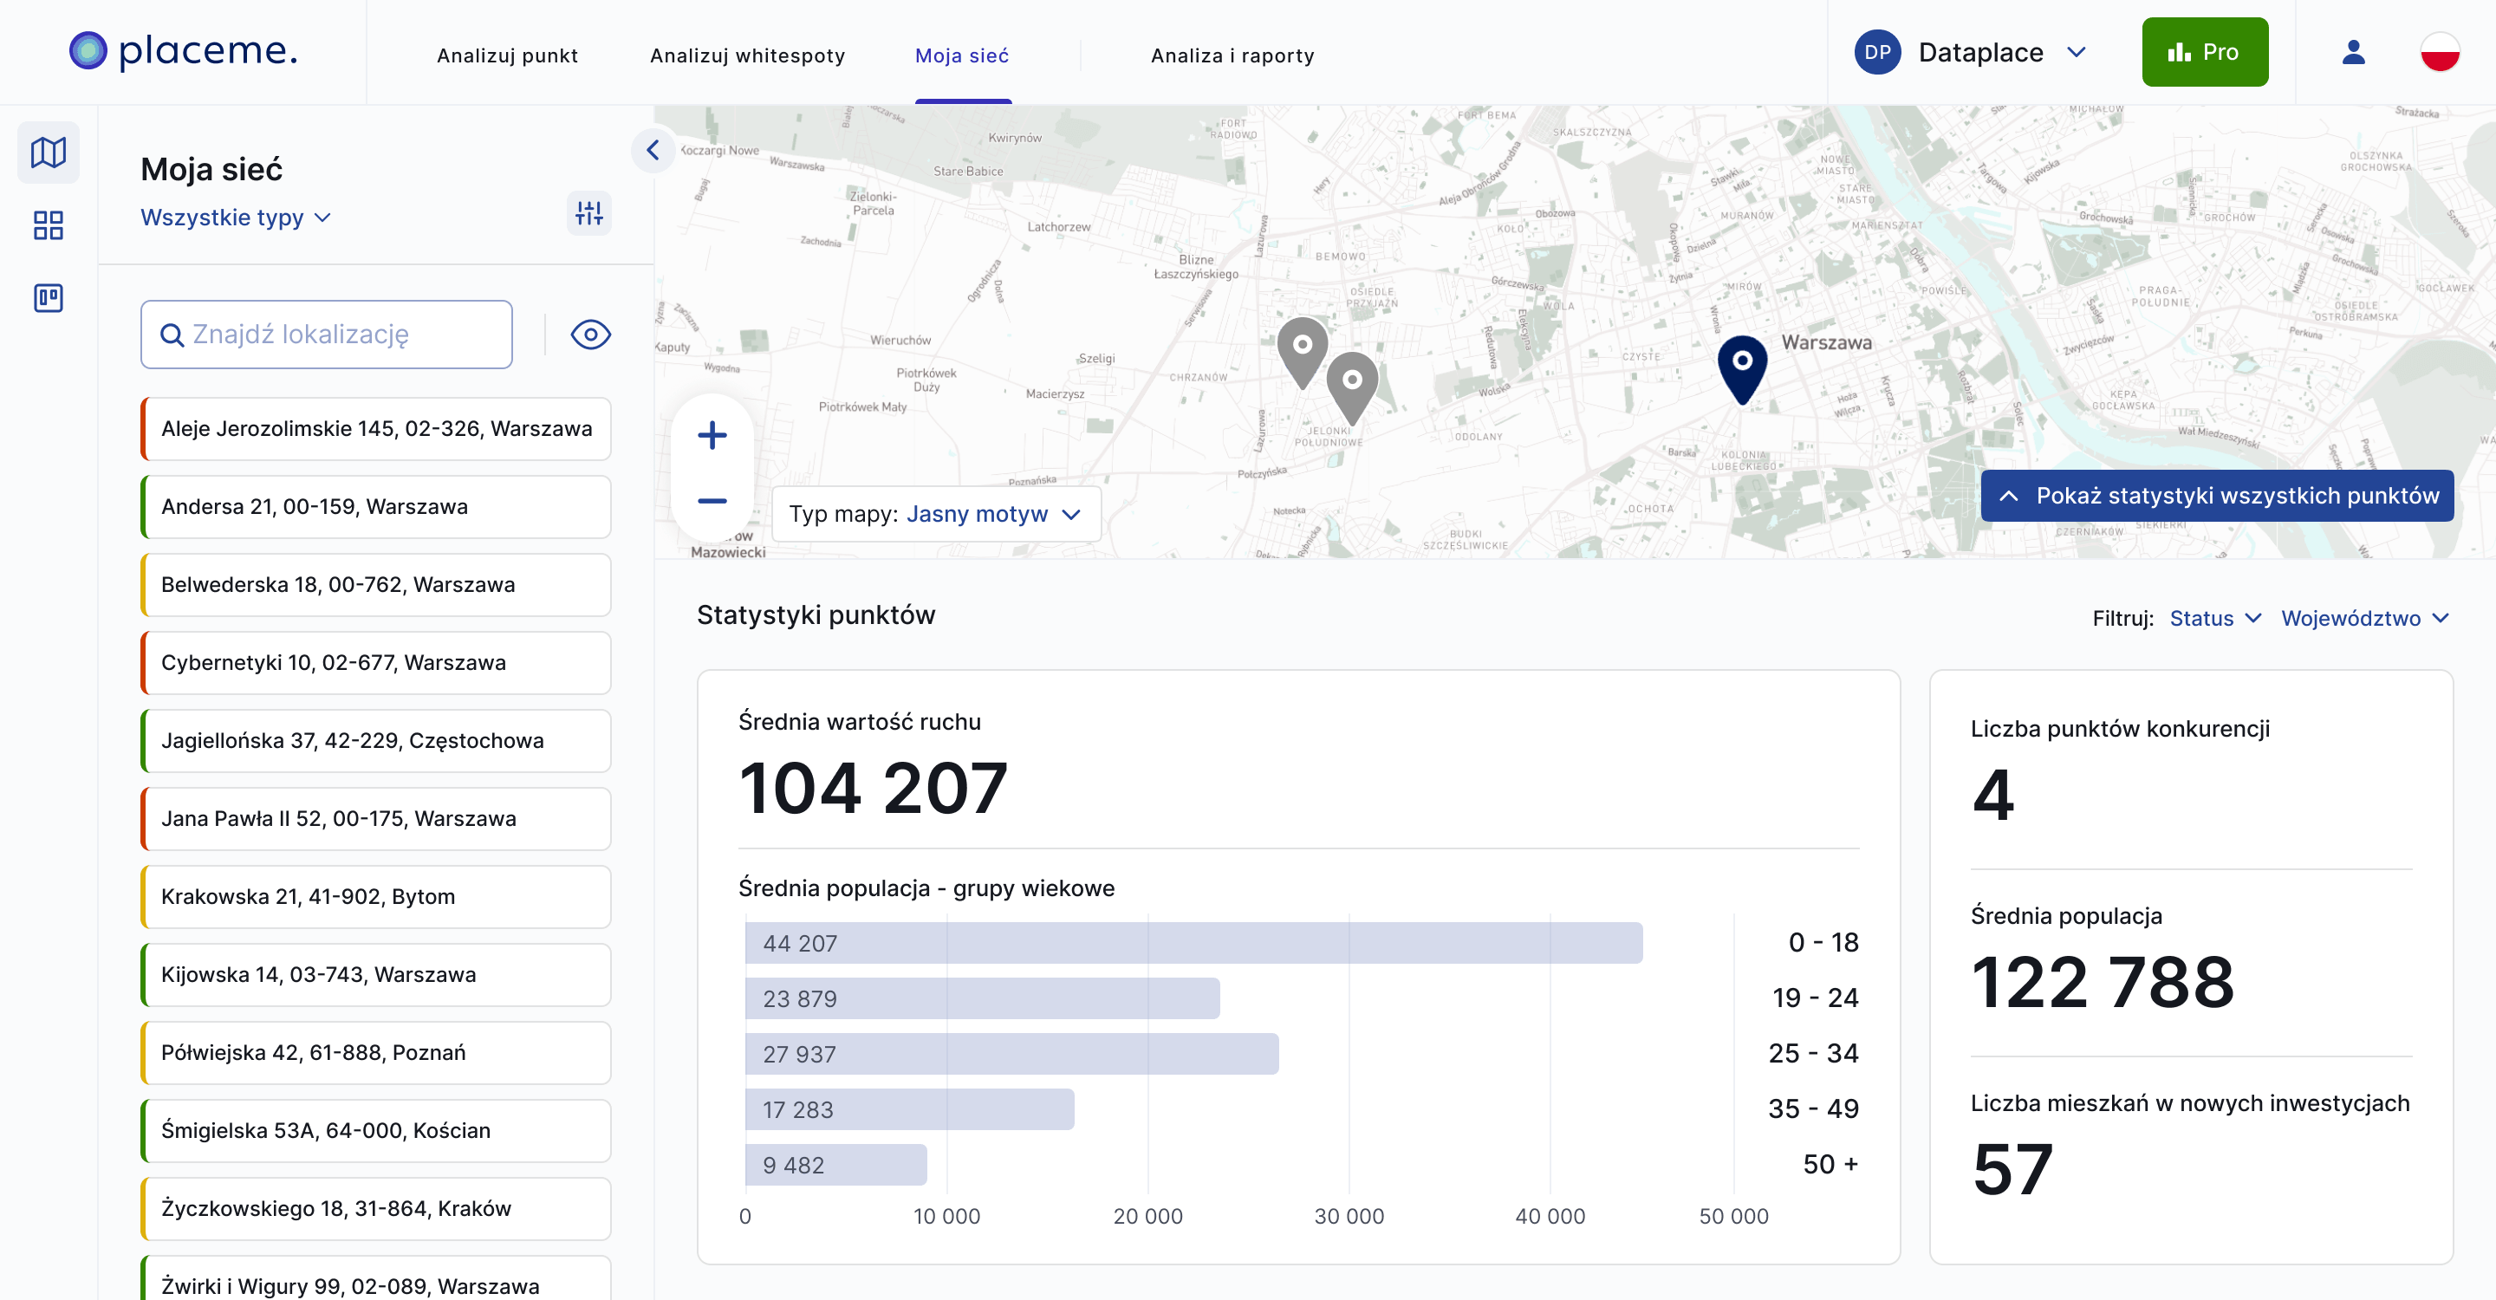
Task: Toggle visibility with the eye icon
Action: click(590, 334)
